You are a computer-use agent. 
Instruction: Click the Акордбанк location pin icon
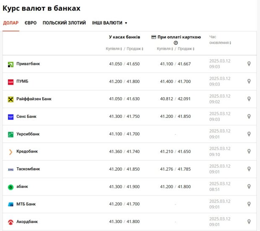pyautogui.click(x=249, y=222)
